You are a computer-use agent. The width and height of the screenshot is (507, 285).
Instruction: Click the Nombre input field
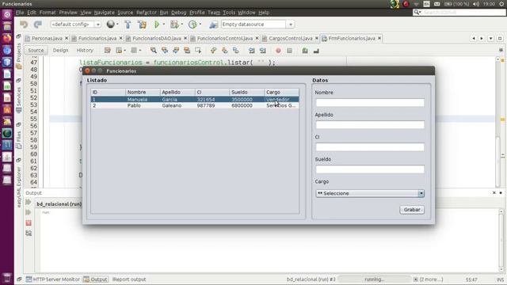coord(370,103)
